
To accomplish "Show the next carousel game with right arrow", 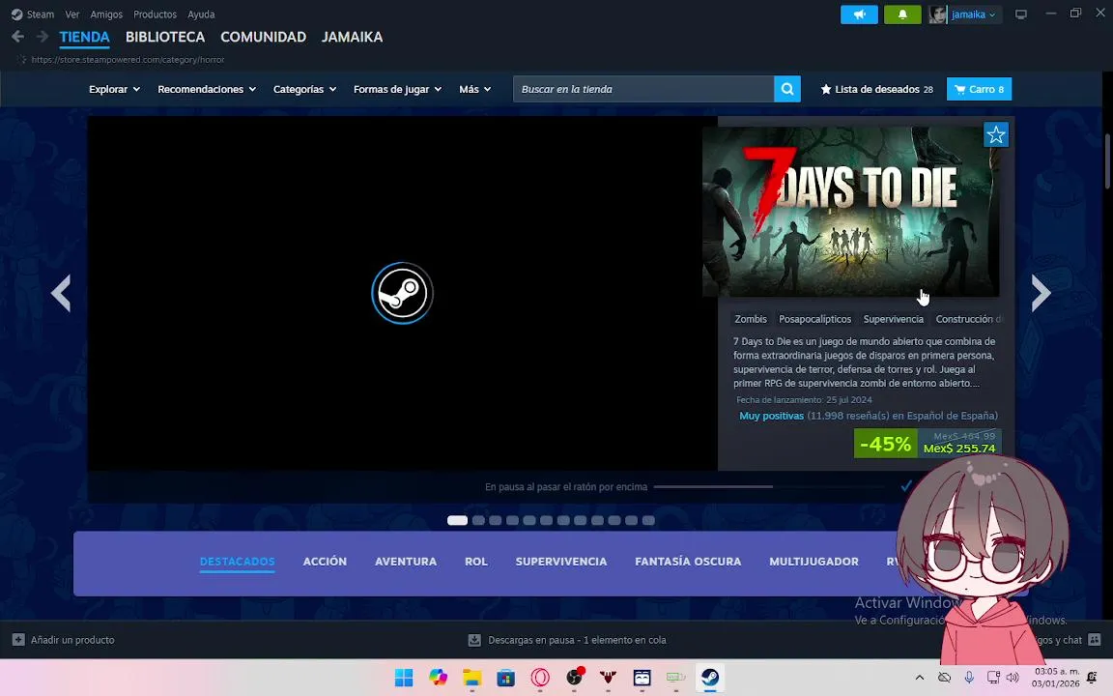I will pyautogui.click(x=1041, y=293).
